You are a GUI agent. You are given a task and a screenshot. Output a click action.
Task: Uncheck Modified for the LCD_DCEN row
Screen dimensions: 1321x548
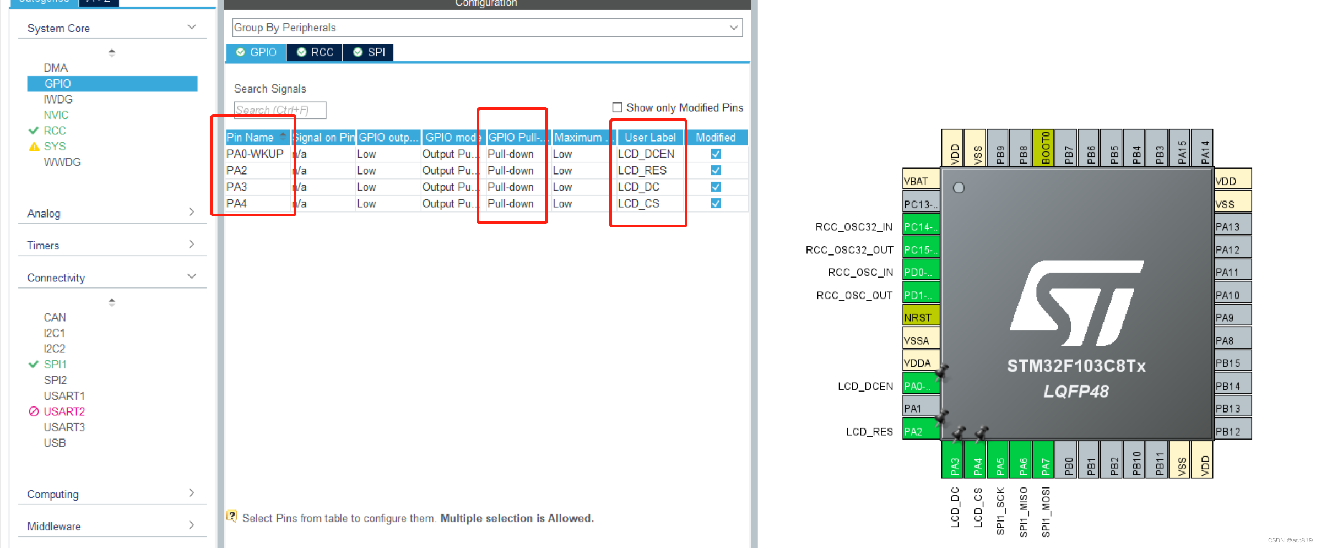(x=715, y=154)
